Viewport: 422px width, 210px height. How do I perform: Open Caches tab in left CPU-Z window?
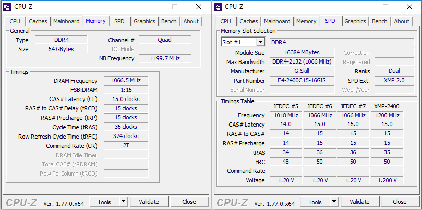[x=38, y=21]
